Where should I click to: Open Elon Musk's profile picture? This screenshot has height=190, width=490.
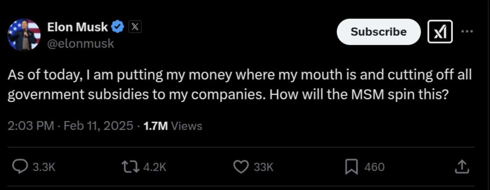(24, 35)
